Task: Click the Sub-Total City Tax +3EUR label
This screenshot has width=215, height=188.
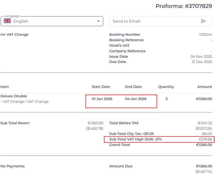Action: tap(132, 134)
